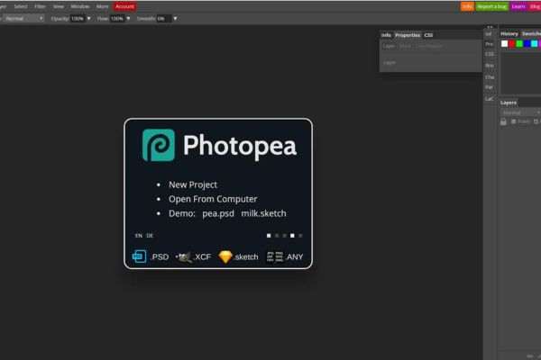This screenshot has height=360, width=541.
Task: Select Layer sub-tab in Properties panel
Action: (389, 46)
